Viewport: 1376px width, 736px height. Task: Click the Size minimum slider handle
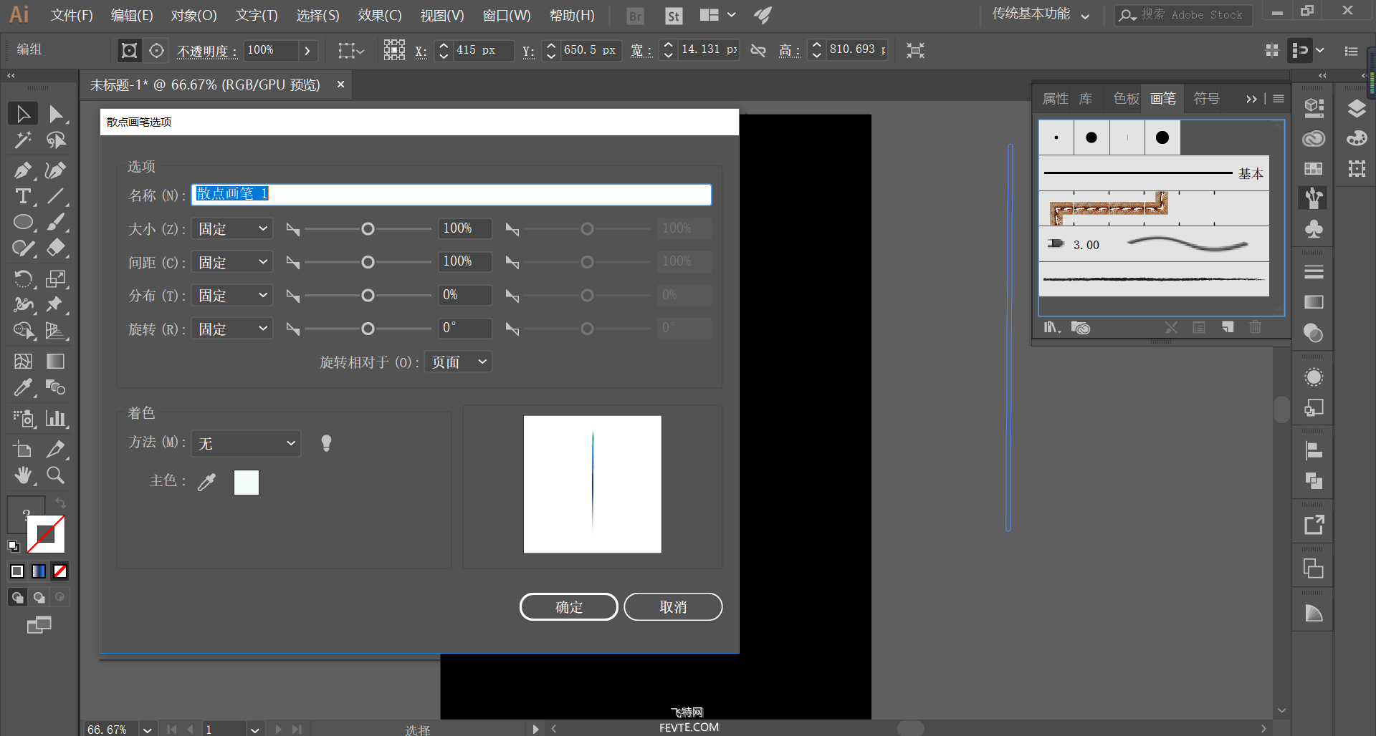368,229
